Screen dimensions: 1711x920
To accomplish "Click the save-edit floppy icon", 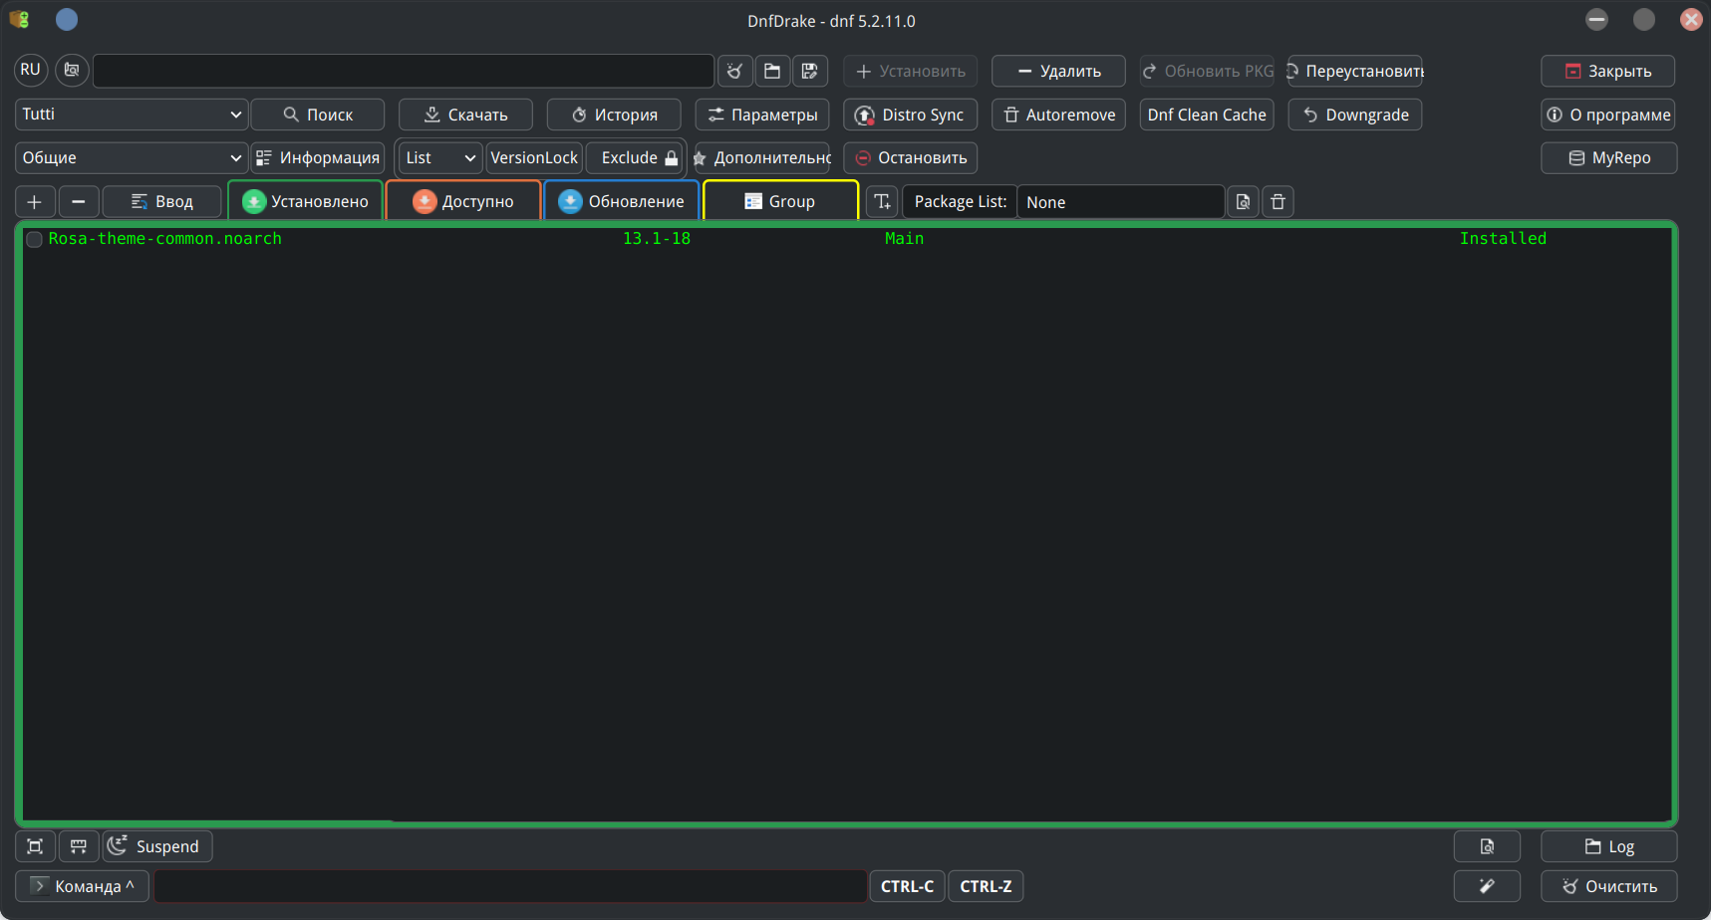I will 810,71.
